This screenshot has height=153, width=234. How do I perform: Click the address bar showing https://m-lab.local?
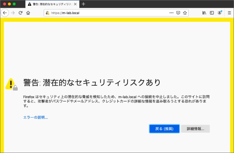pyautogui.click(x=109, y=13)
